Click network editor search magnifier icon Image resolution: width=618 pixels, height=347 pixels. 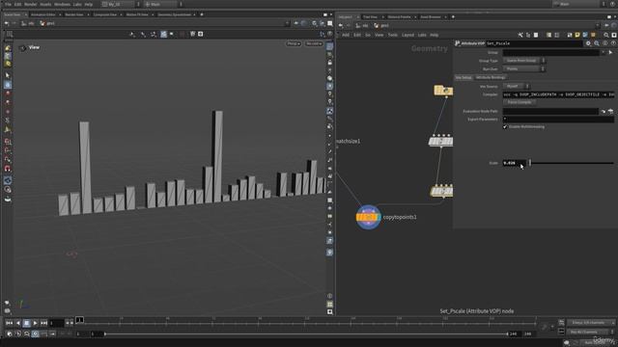[606, 35]
